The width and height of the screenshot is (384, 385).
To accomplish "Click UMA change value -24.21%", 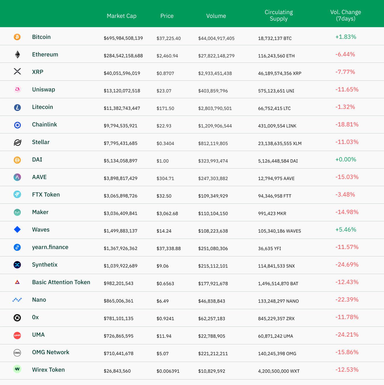I will click(x=347, y=335).
